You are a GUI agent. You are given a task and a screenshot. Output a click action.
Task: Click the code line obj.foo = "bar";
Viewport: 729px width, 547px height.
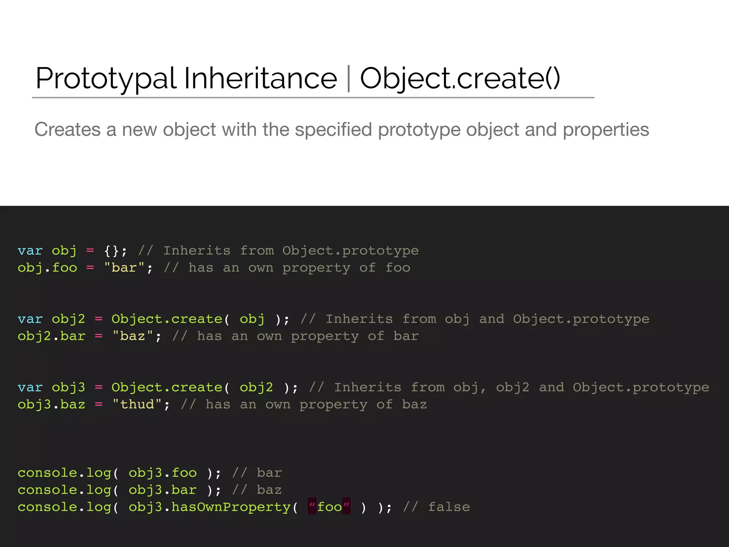click(x=85, y=268)
